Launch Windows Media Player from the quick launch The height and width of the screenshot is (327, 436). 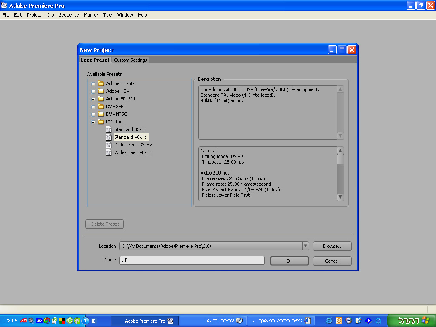[349, 321]
